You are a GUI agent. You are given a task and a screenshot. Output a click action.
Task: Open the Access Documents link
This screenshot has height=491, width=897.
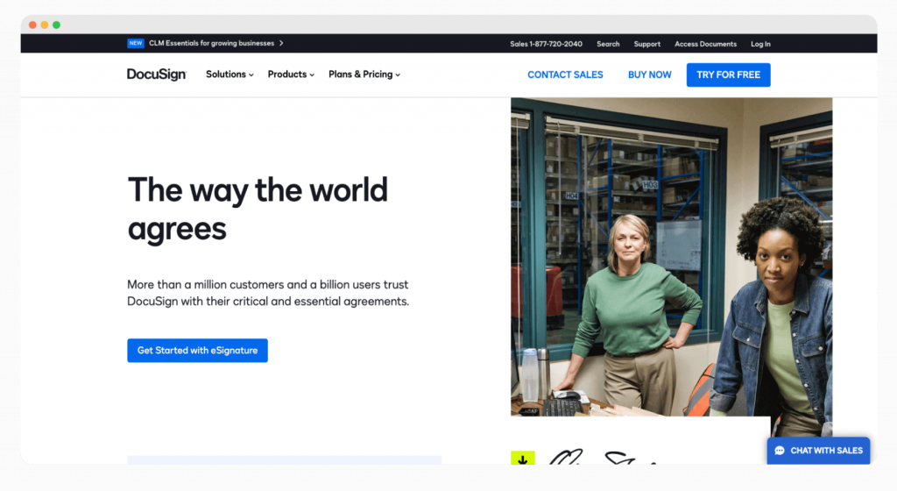[x=705, y=44]
